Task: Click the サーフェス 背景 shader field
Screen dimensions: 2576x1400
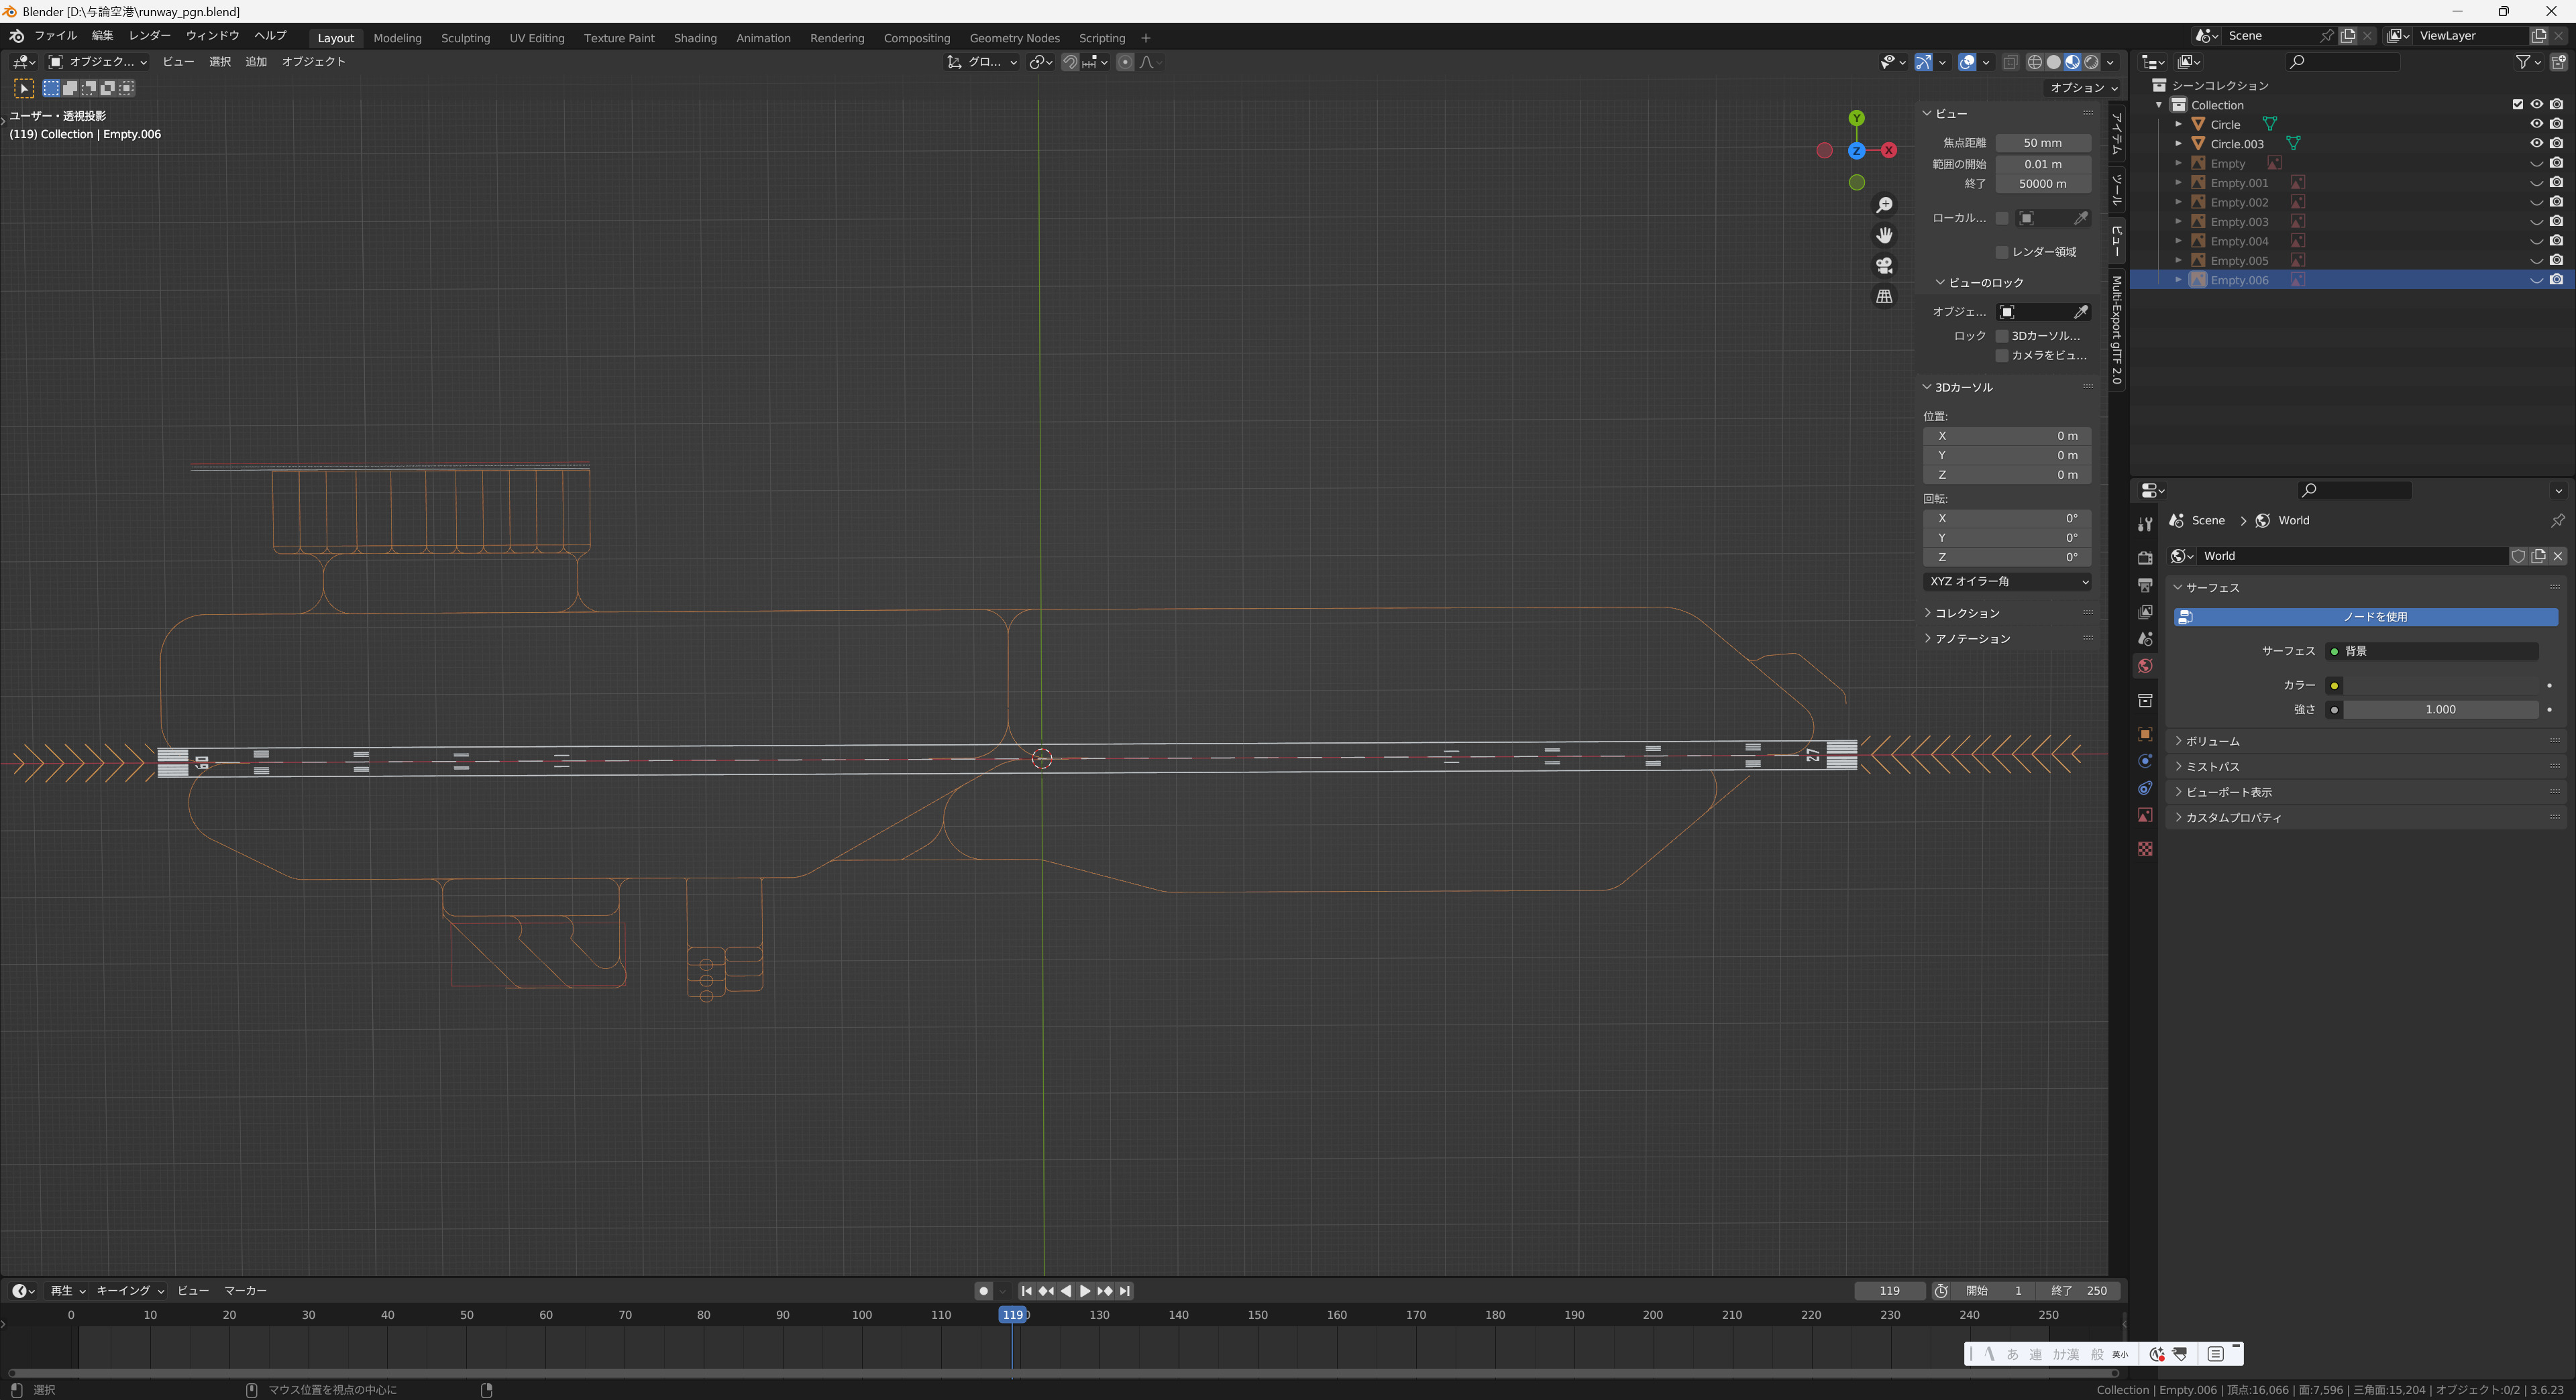Action: pos(2431,652)
